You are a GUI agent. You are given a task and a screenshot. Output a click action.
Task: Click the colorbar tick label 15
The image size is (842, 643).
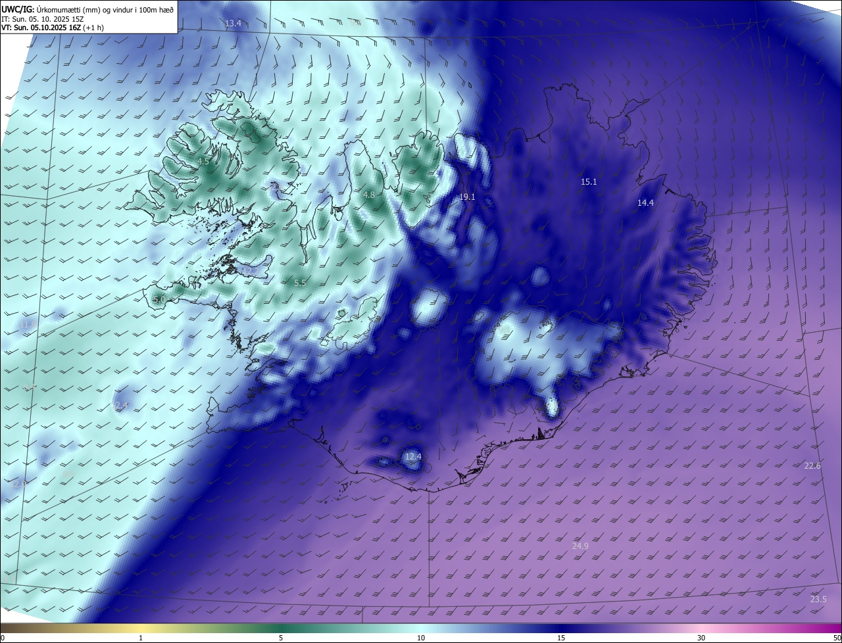pyautogui.click(x=561, y=638)
